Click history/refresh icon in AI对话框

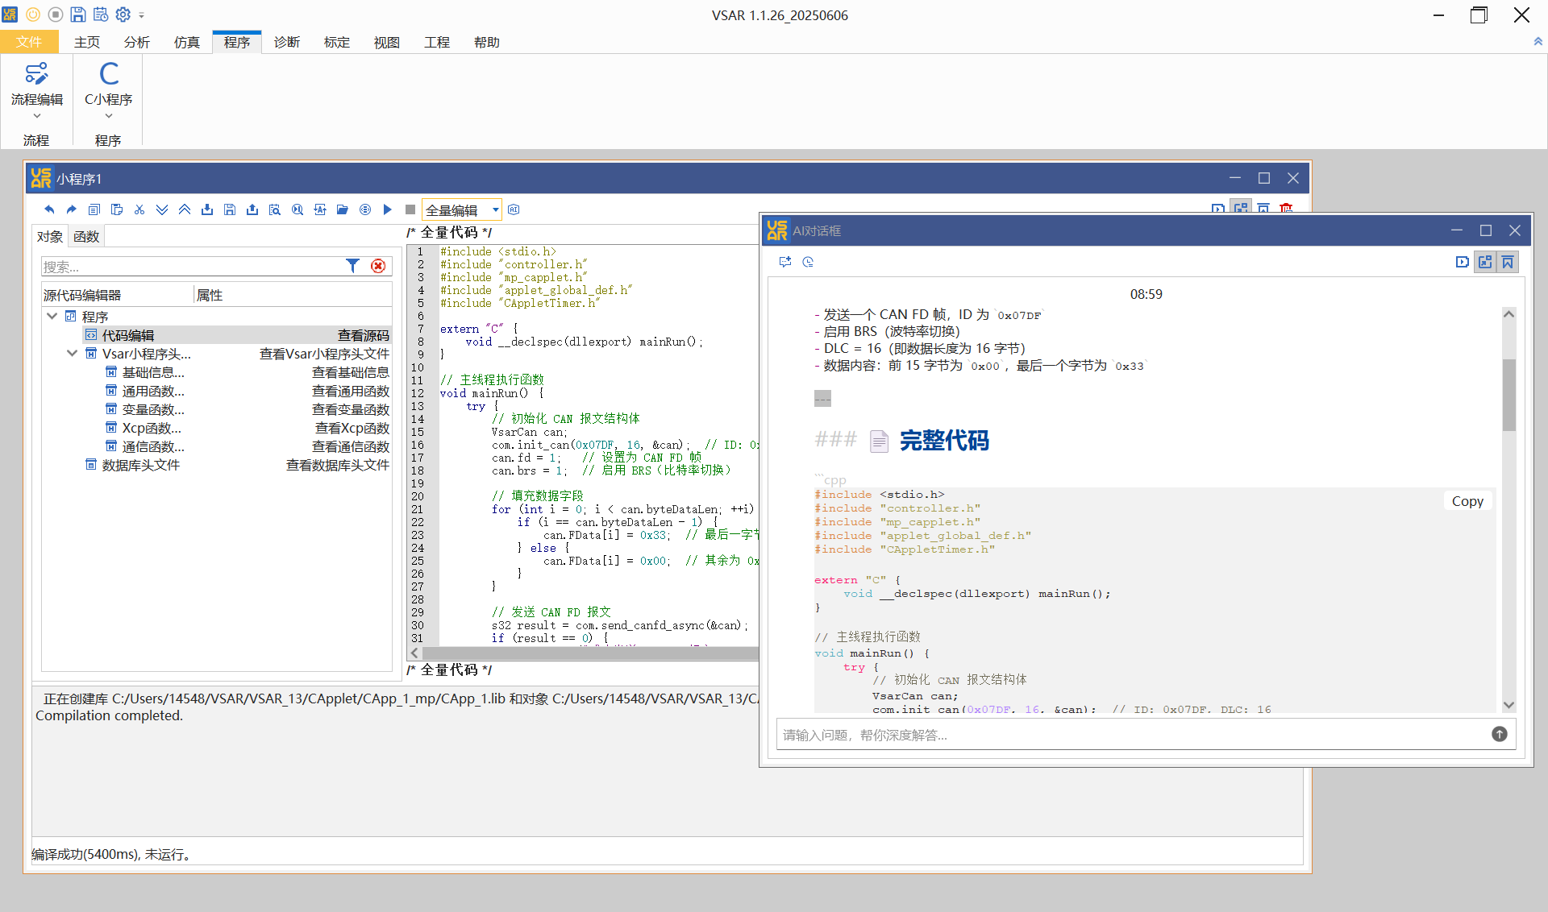pyautogui.click(x=808, y=262)
